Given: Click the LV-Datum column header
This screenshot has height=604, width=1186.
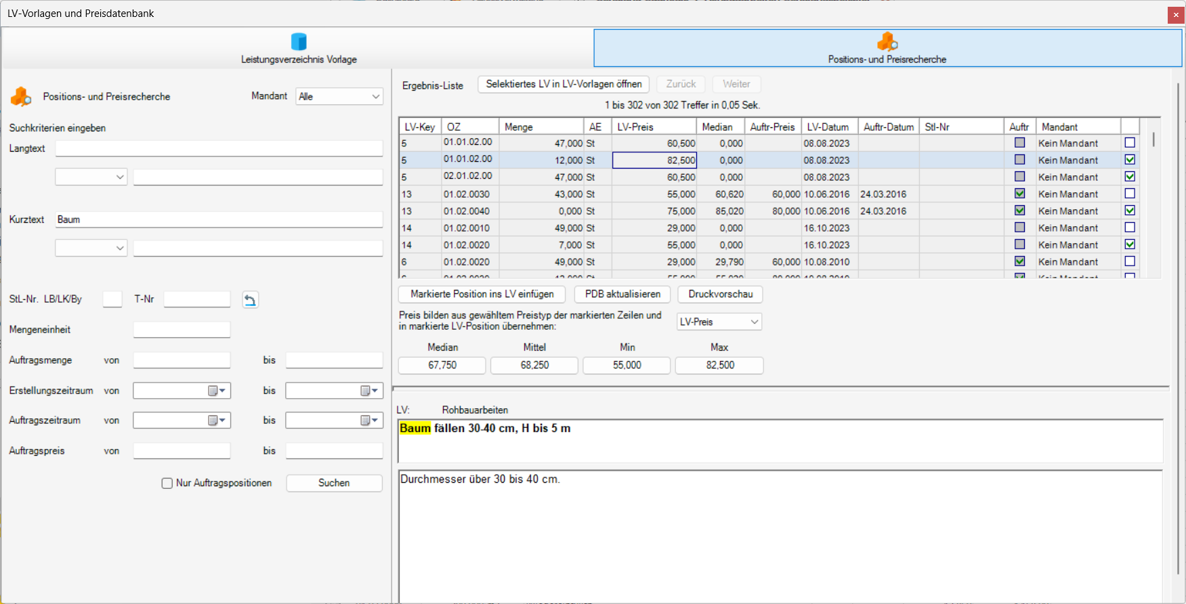Looking at the screenshot, I should [830, 127].
